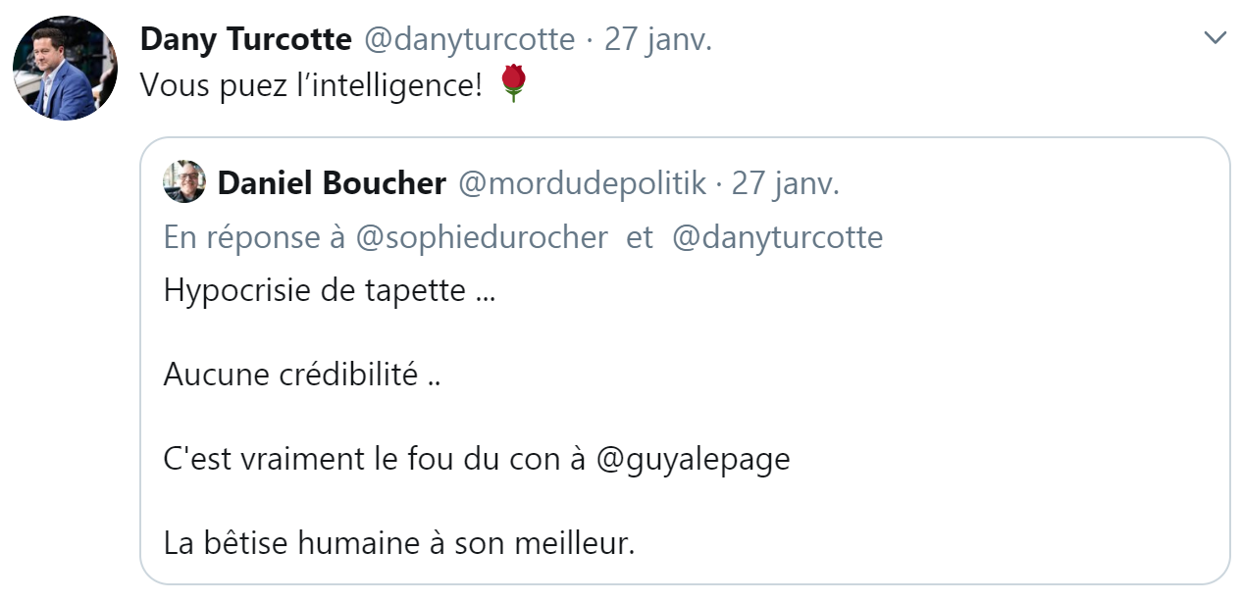The height and width of the screenshot is (602, 1241).
Task: Click "La bêtise humaine à son meilleur." text
Action: click(x=399, y=543)
